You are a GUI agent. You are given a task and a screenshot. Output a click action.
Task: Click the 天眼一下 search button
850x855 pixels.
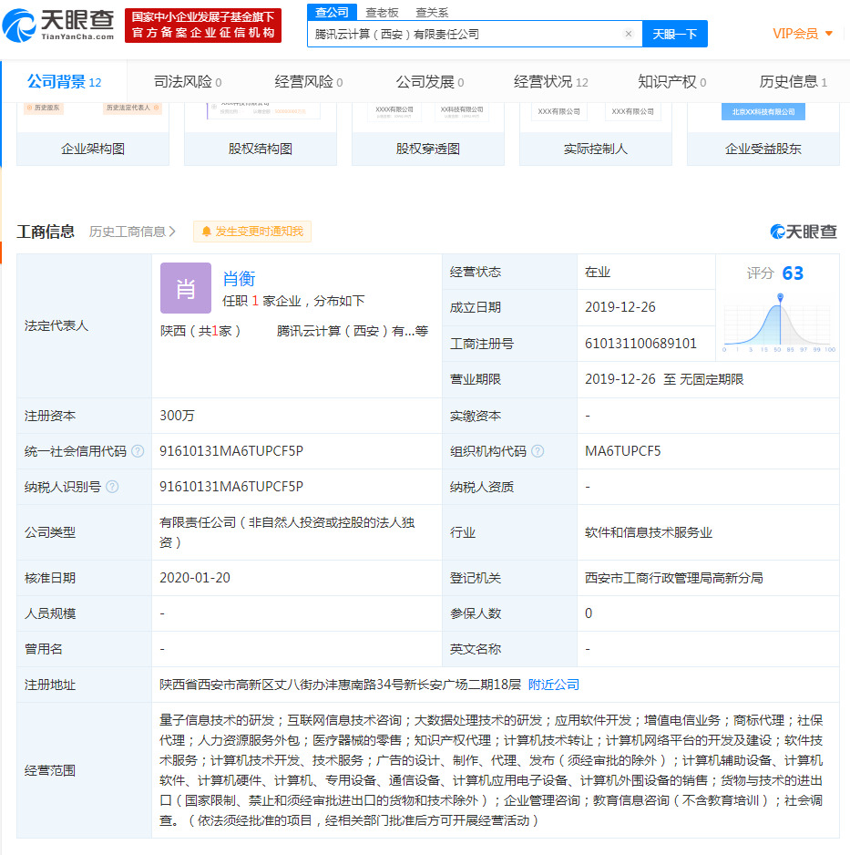pyautogui.click(x=674, y=34)
